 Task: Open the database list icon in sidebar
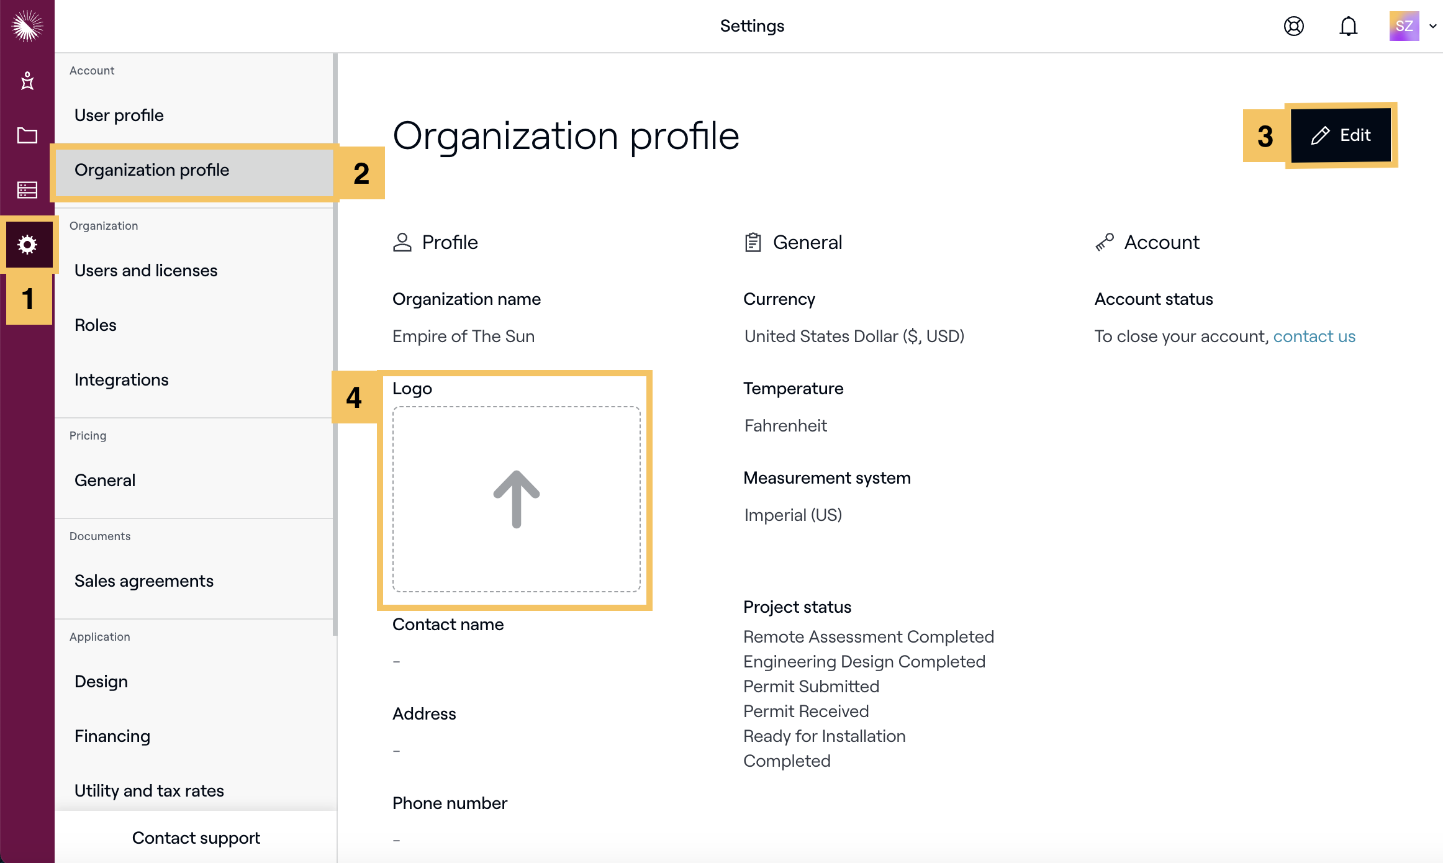(27, 190)
